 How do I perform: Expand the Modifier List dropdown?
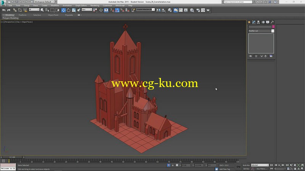pyautogui.click(x=261, y=31)
